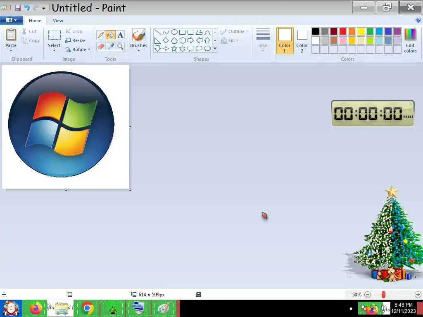Choose the Line shape
The width and height of the screenshot is (423, 317).
(158, 32)
